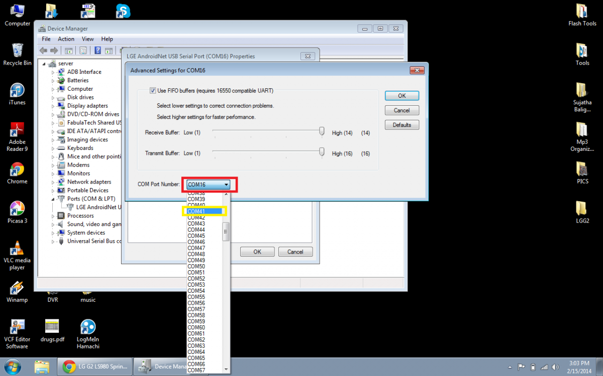Click the Receive Buffer slider handle

322,132
